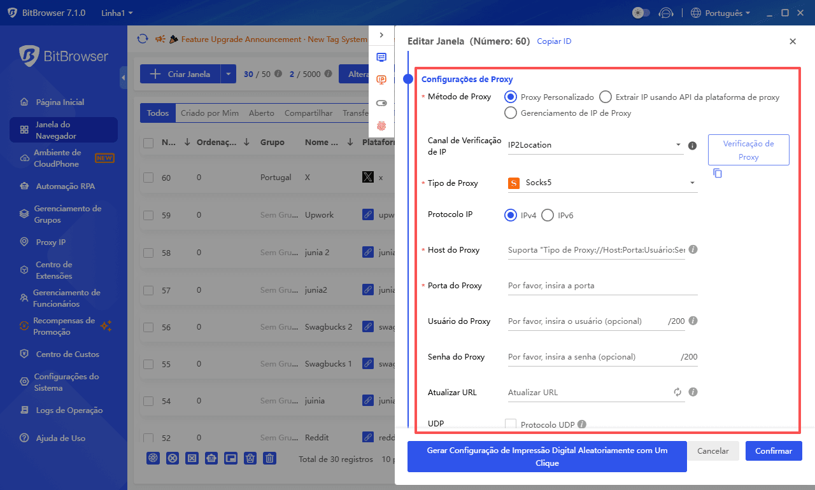Viewport: 815px width, 490px height.
Task: Click the headset support icon in title bar
Action: point(666,12)
